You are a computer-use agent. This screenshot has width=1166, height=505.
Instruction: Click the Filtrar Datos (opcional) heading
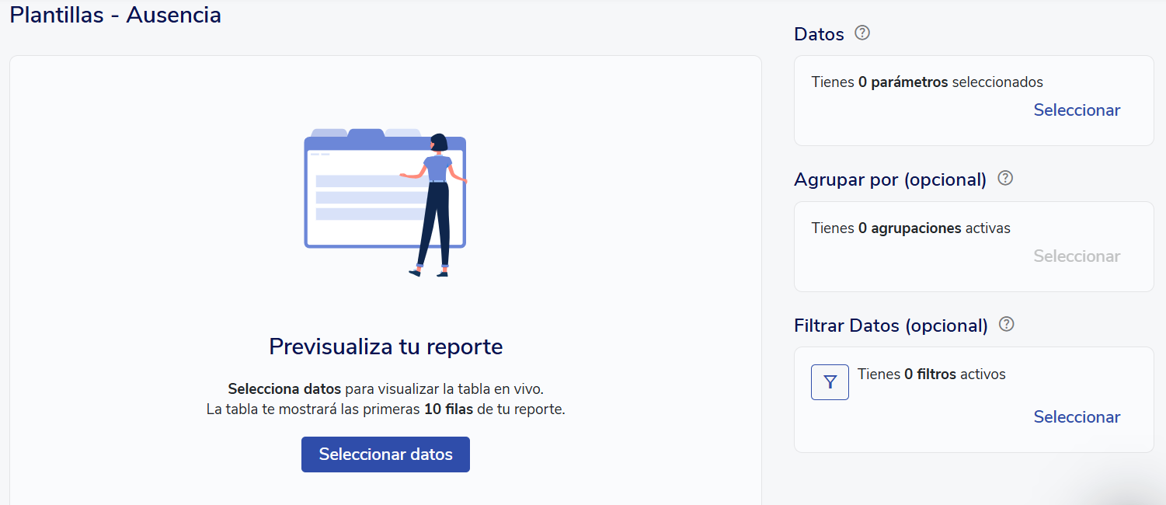point(890,326)
